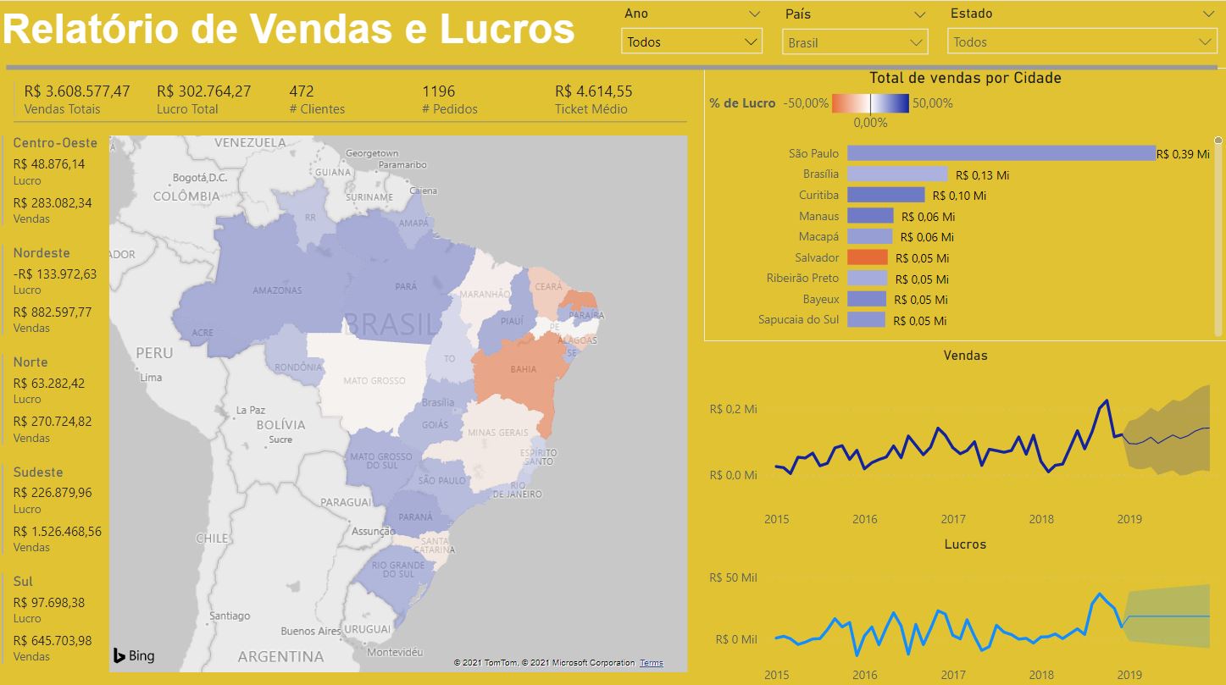This screenshot has width=1226, height=685.
Task: Select the Mato Grosso state on map
Action: (x=374, y=381)
